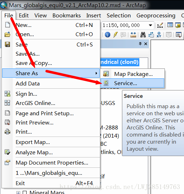Choose Save in the File menu
This screenshot has height=194, width=184.
[x=51, y=45]
